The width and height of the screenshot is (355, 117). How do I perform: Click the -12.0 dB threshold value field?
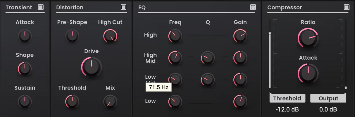tap(287, 109)
